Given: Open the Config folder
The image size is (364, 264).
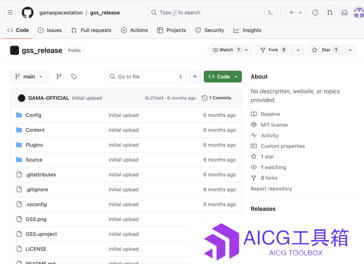Looking at the screenshot, I should click(33, 115).
